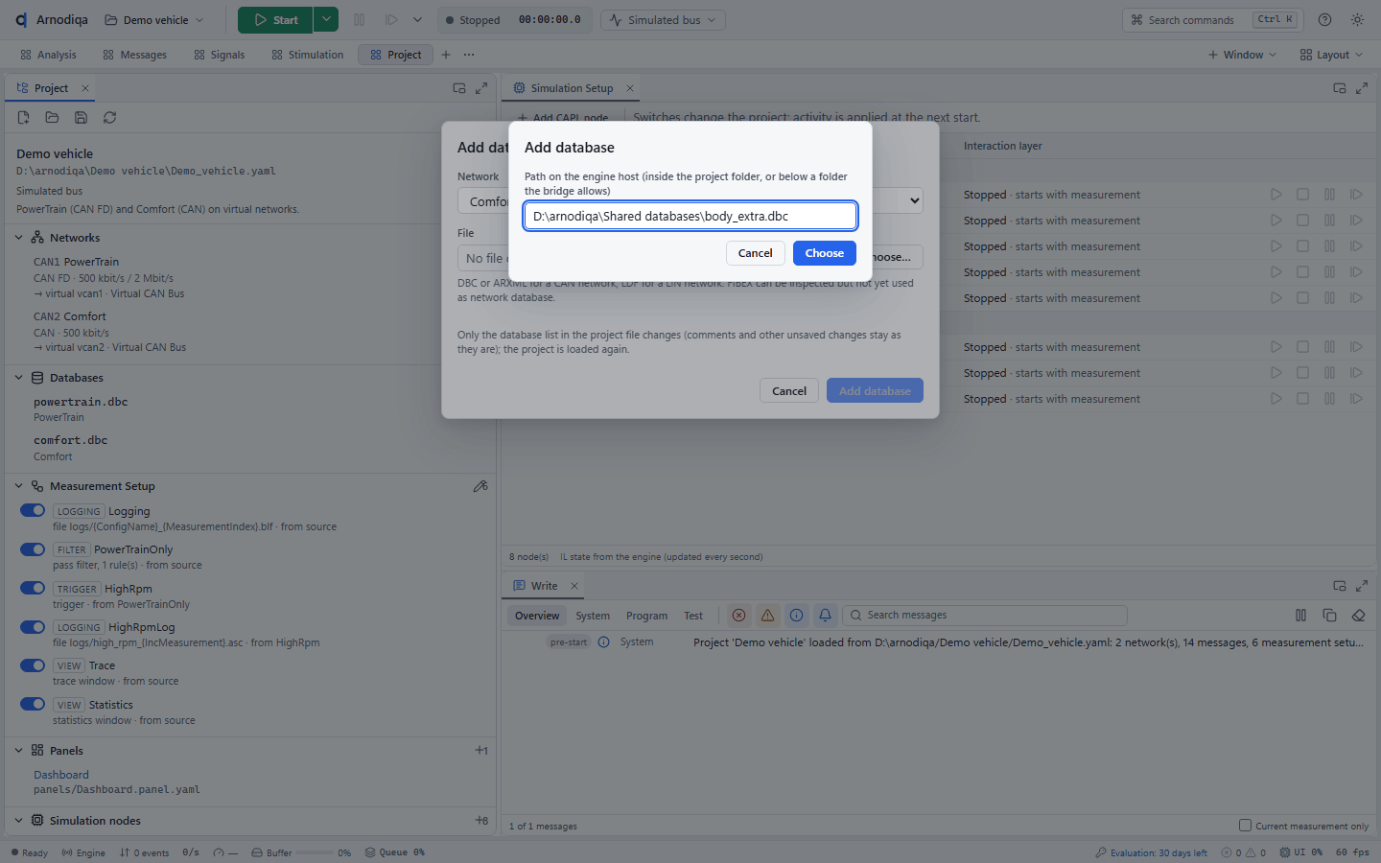
Task: Collapse the Panels section
Action: pos(18,751)
